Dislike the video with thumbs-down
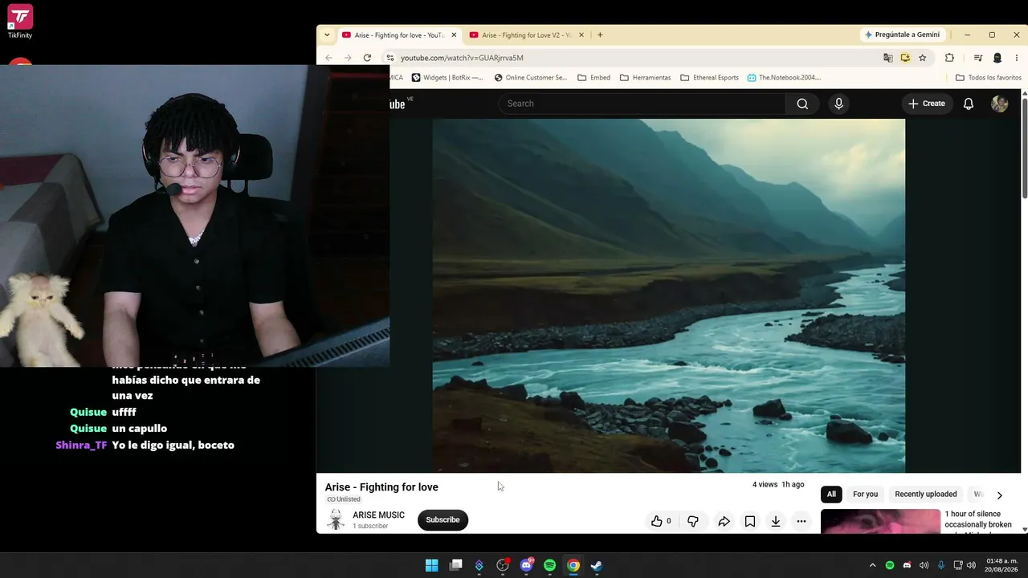 pyautogui.click(x=693, y=521)
